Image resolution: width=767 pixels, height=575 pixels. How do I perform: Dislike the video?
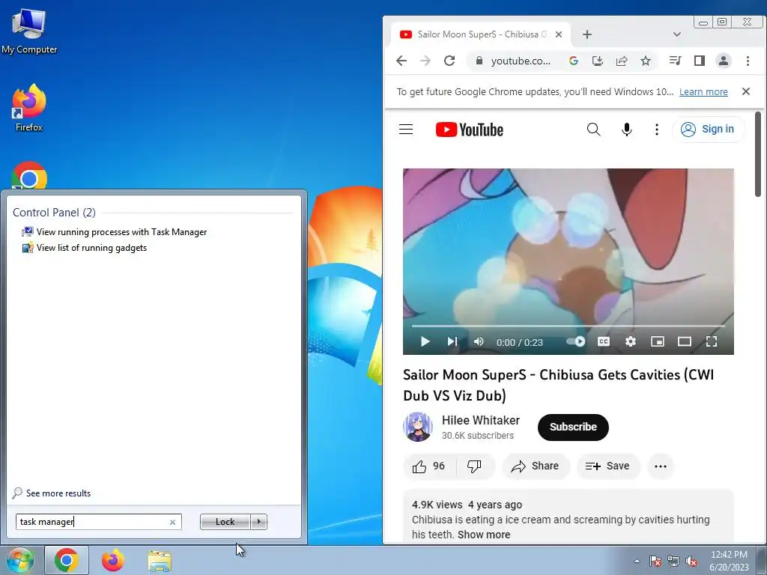click(x=474, y=466)
